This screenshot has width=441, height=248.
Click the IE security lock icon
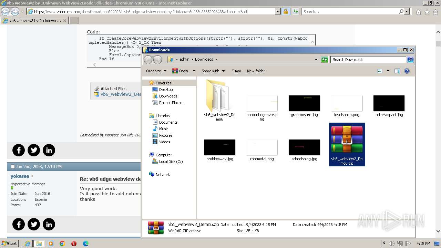tap(286, 11)
